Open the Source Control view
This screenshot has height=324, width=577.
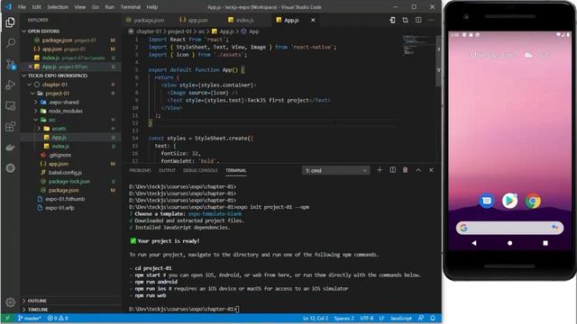[x=10, y=65]
